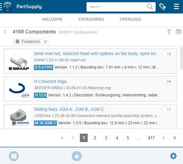Viewport: 183px width, 164px height.
Task: Open the sort options icon
Action: tap(169, 31)
